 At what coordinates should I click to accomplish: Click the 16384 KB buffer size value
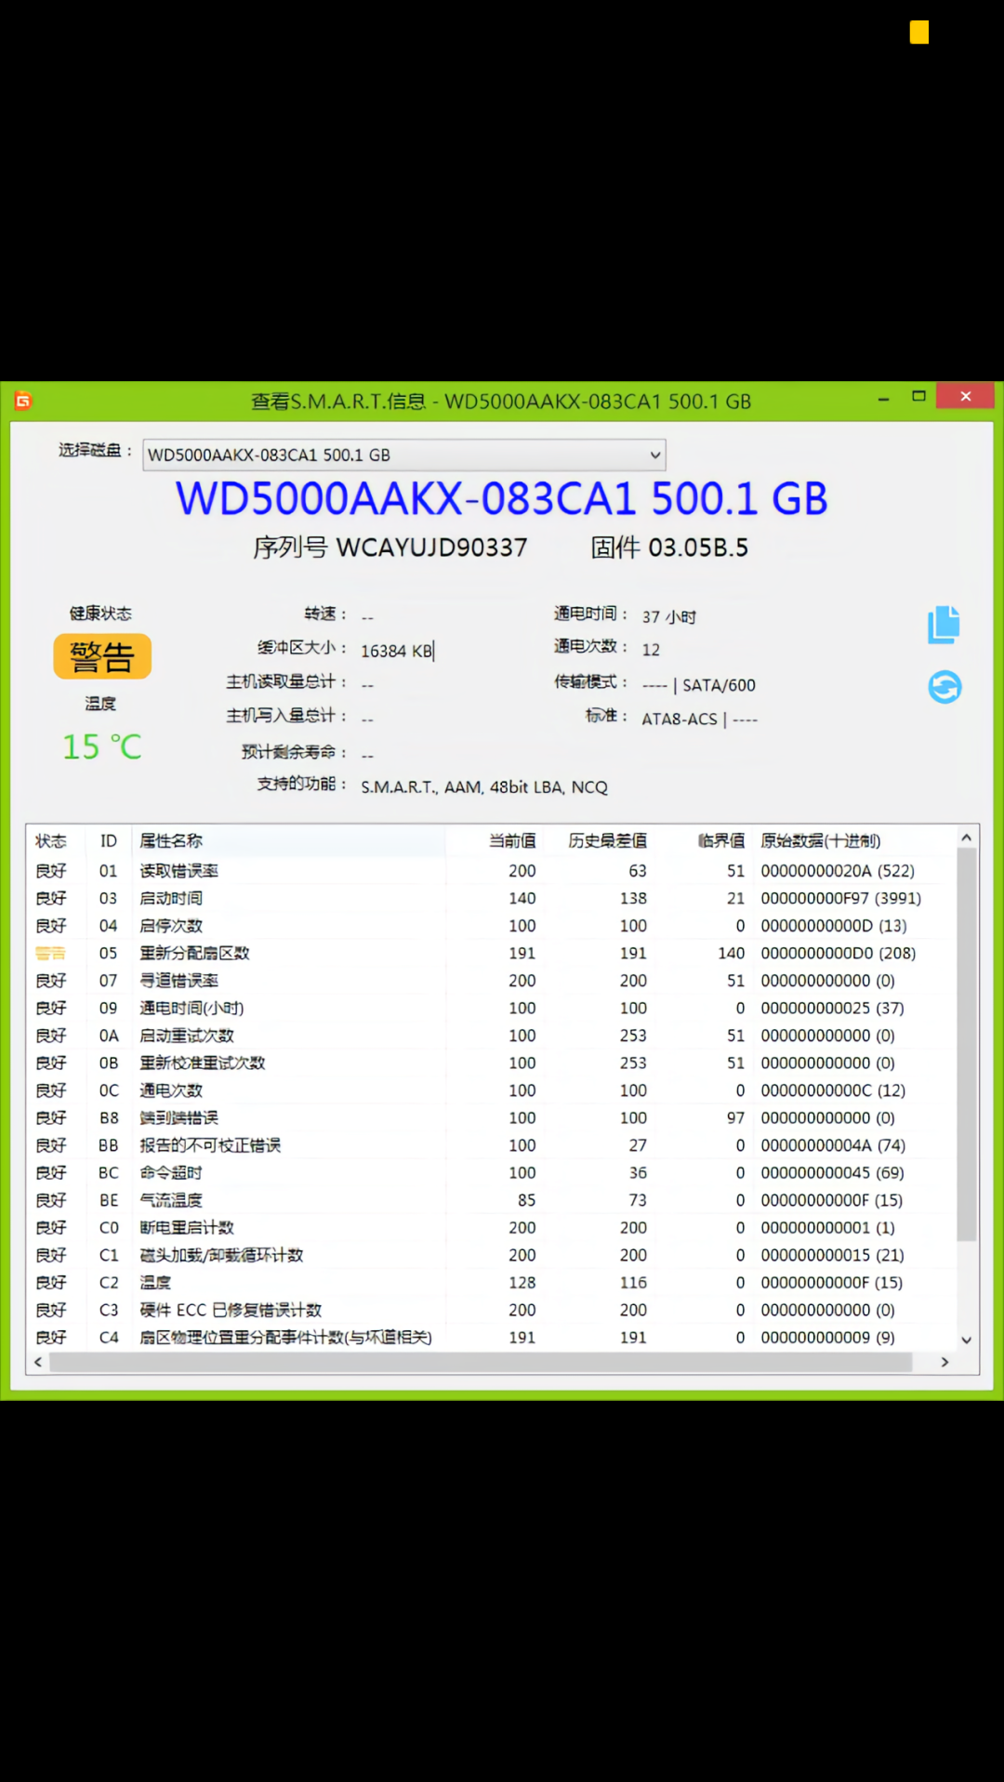397,651
